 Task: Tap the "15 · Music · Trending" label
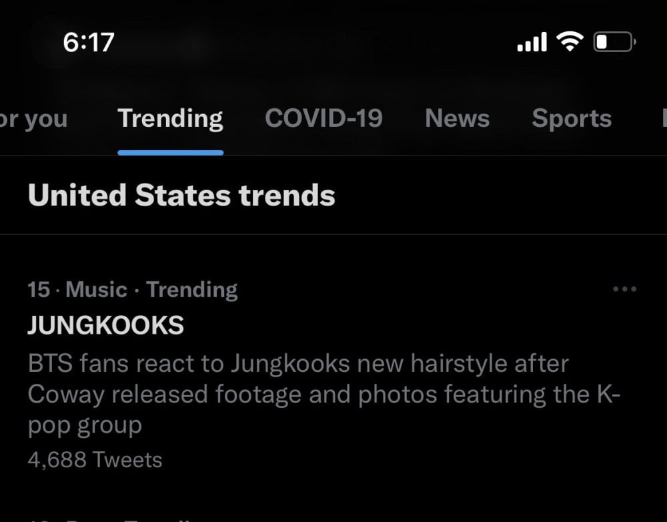[x=132, y=290]
